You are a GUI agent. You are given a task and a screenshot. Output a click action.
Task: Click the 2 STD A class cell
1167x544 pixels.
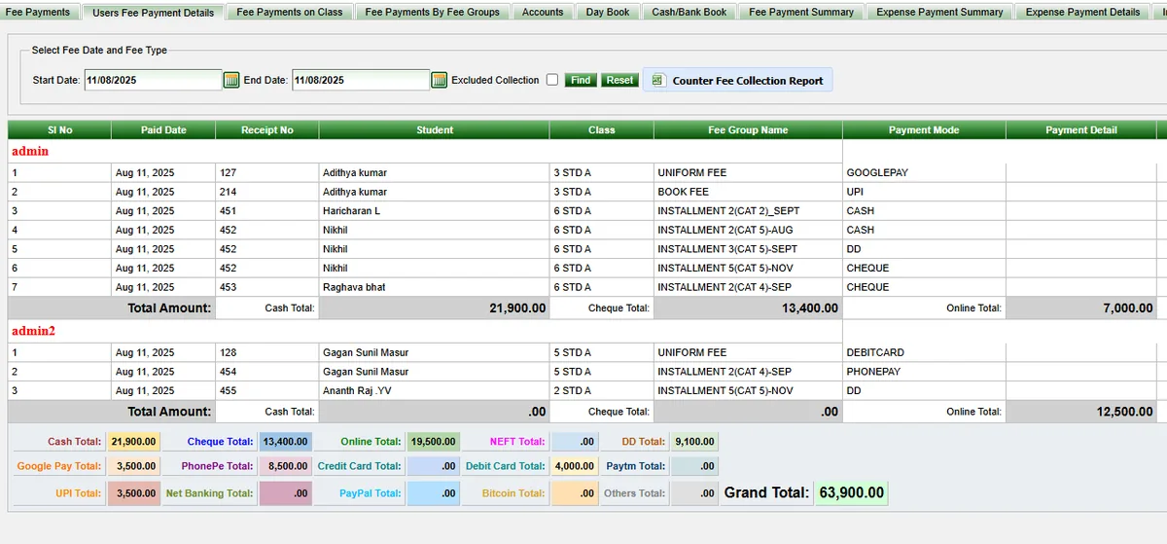pos(601,390)
